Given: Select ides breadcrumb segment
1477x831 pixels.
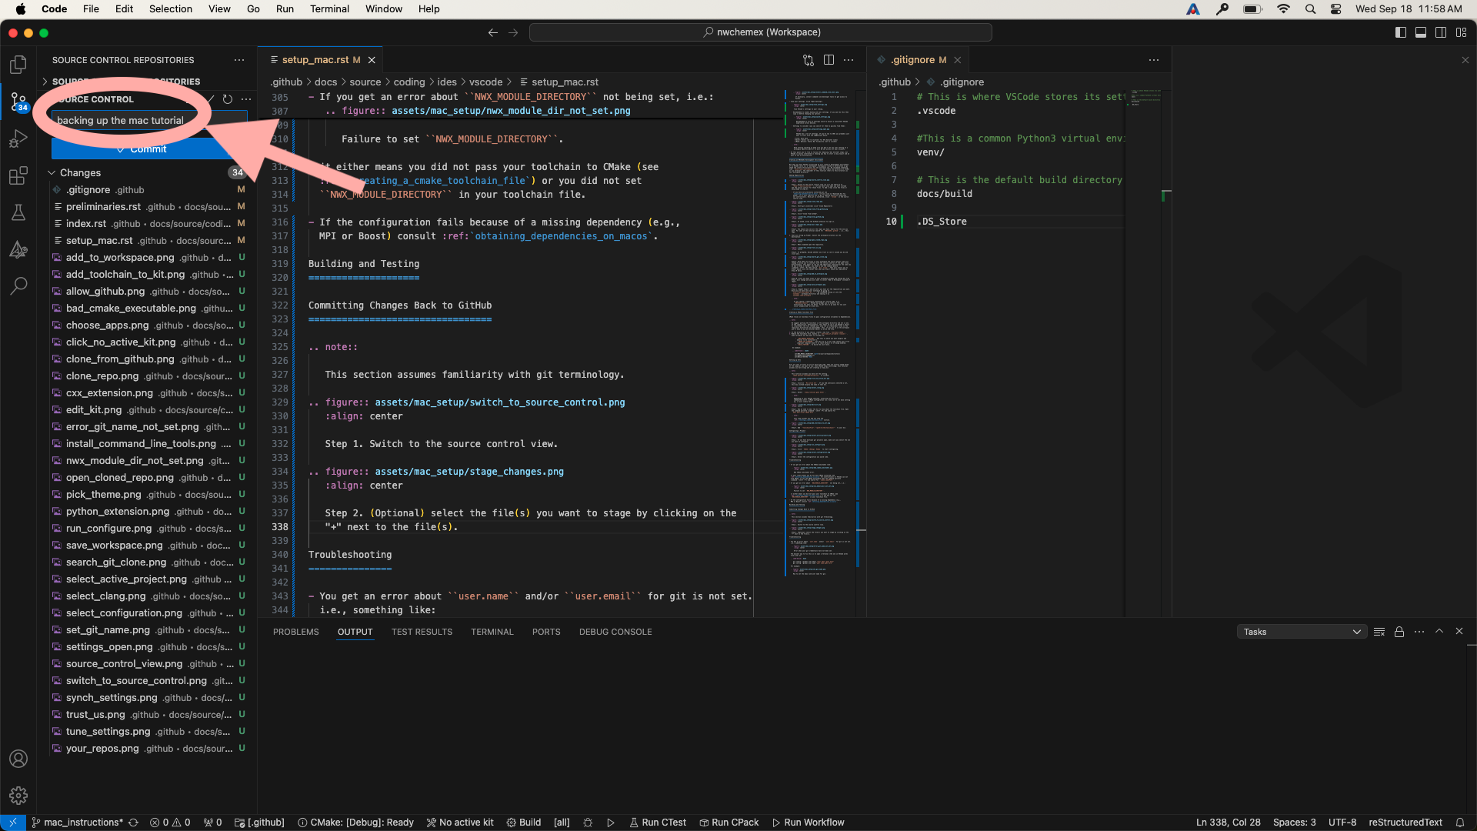Looking at the screenshot, I should point(447,82).
